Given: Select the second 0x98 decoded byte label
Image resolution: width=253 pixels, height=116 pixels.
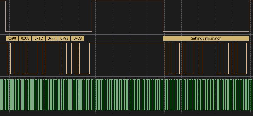Looking at the screenshot, I should [64, 38].
